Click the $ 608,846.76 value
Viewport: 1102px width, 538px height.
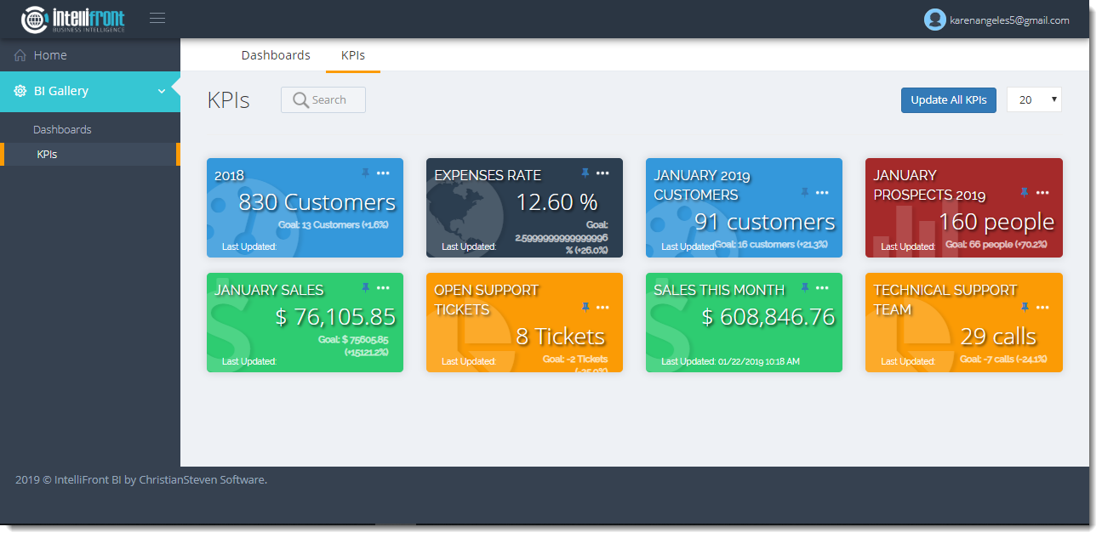(768, 317)
